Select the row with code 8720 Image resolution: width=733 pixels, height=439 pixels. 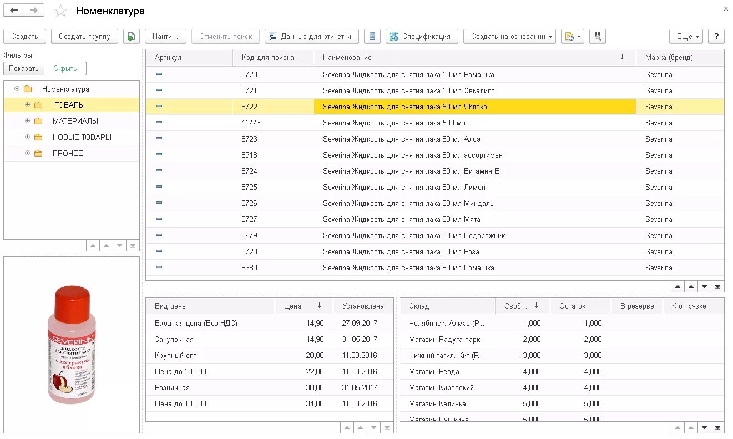tap(435, 74)
